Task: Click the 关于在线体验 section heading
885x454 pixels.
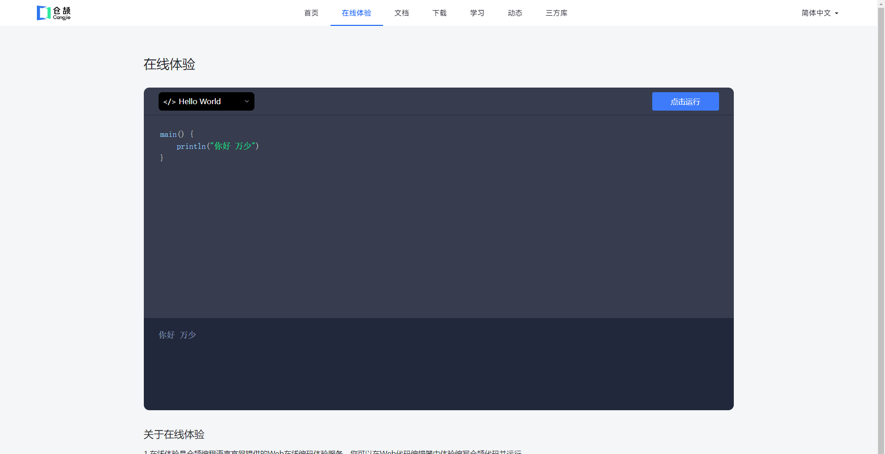Action: point(174,434)
